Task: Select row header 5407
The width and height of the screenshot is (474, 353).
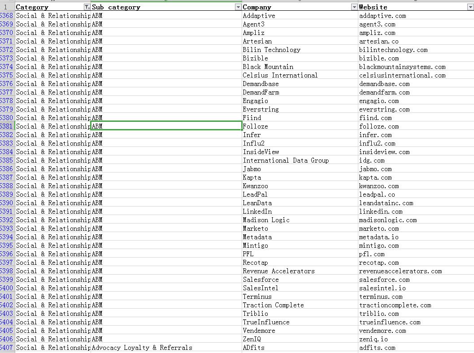Action: pos(7,348)
